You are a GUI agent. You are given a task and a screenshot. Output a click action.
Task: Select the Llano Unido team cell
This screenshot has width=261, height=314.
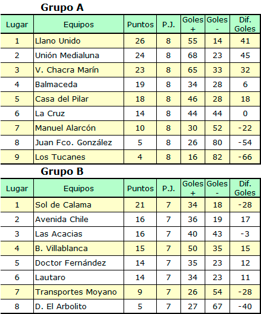[x=79, y=41]
